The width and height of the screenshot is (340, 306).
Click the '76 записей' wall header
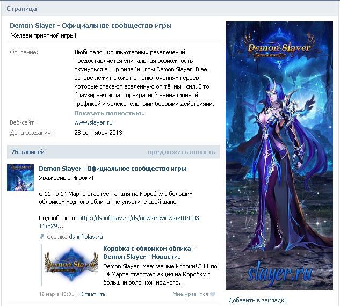[x=28, y=152]
